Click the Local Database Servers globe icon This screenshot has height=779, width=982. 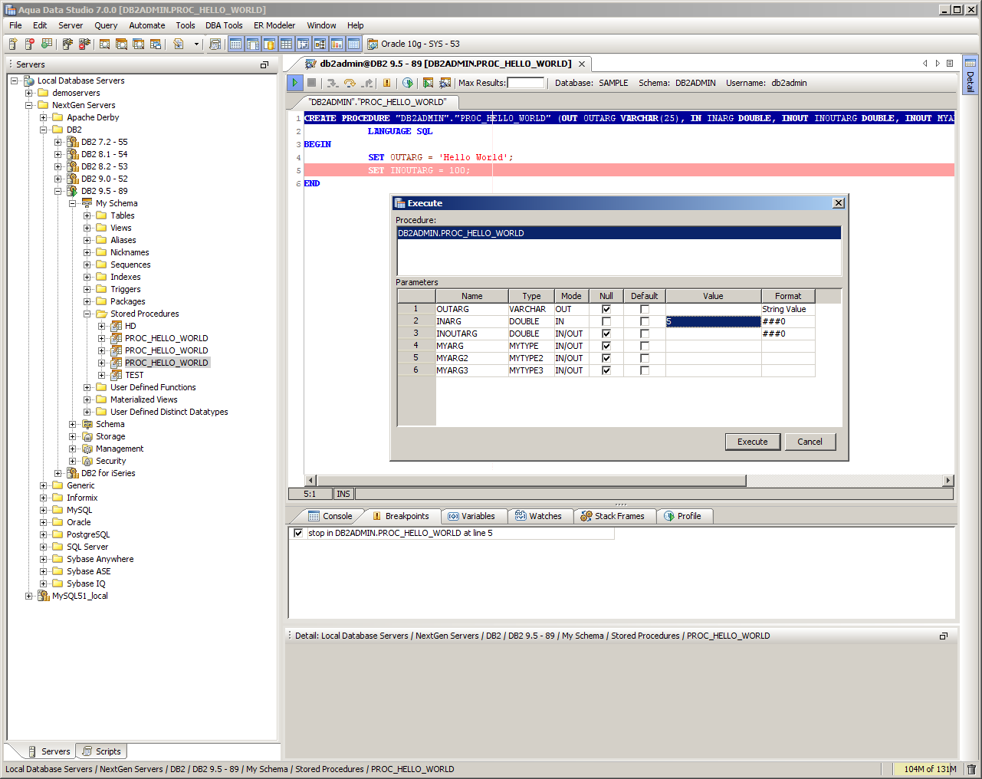[x=29, y=81]
